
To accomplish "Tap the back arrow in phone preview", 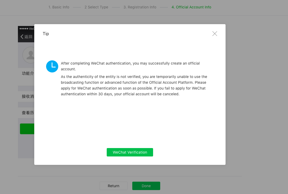I will pyautogui.click(x=22, y=36).
